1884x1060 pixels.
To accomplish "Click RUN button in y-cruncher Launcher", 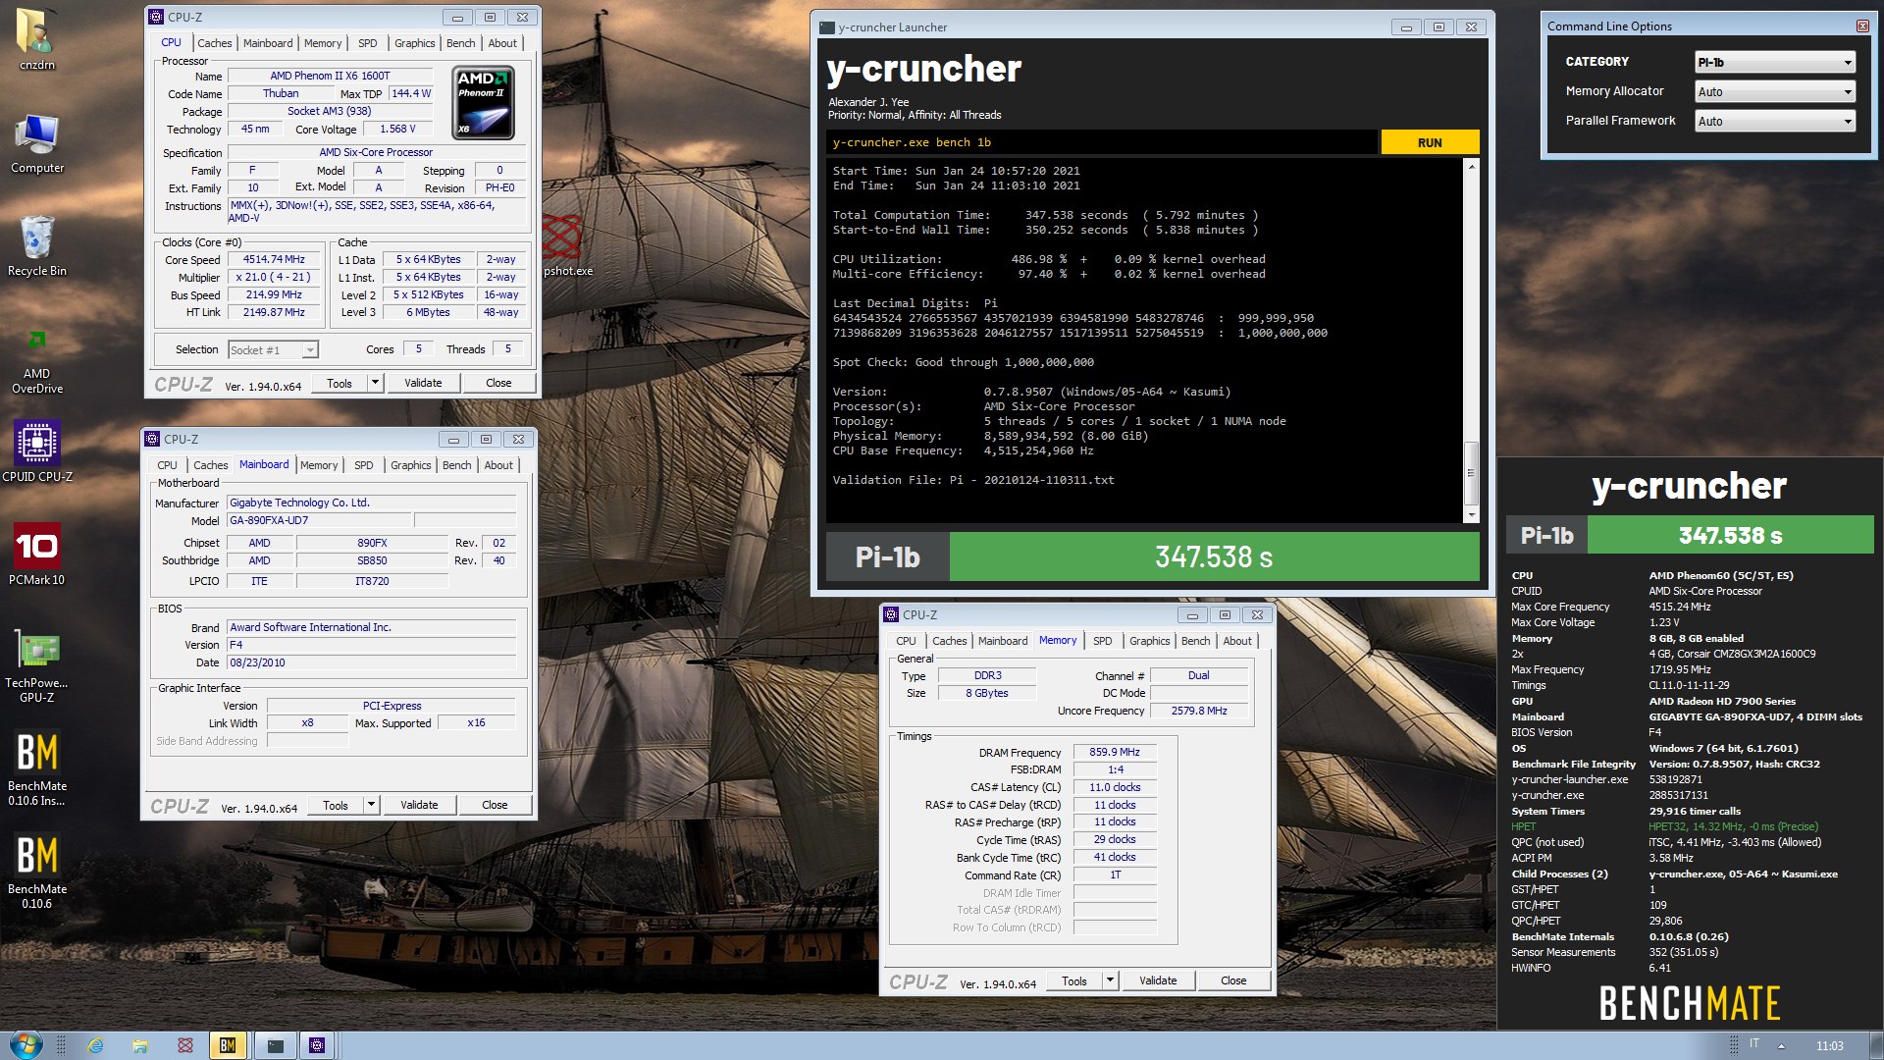I will pos(1430,142).
